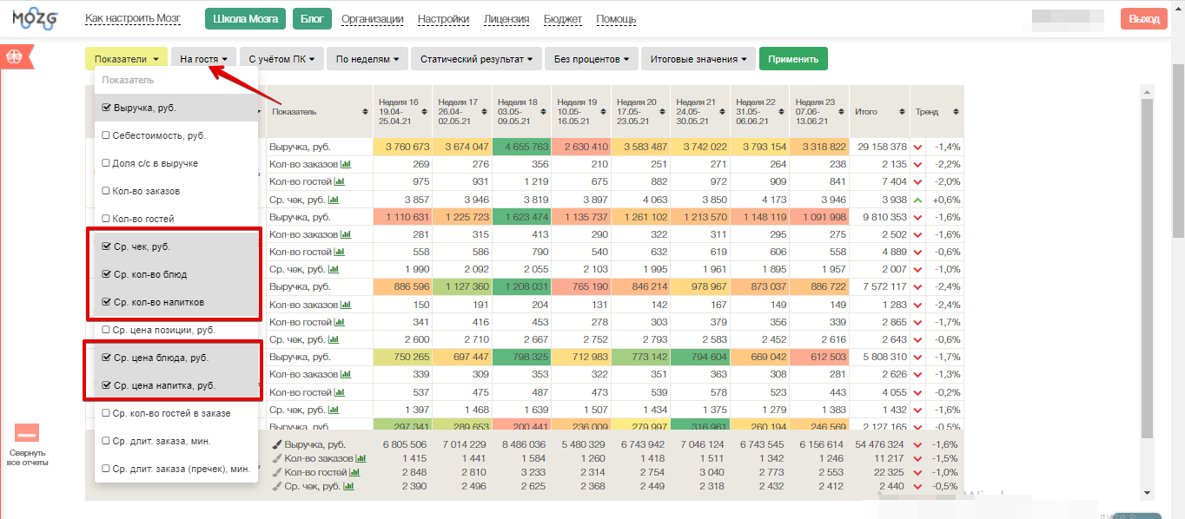1185x519 pixels.
Task: Click the Выход logout button
Action: 1144,19
